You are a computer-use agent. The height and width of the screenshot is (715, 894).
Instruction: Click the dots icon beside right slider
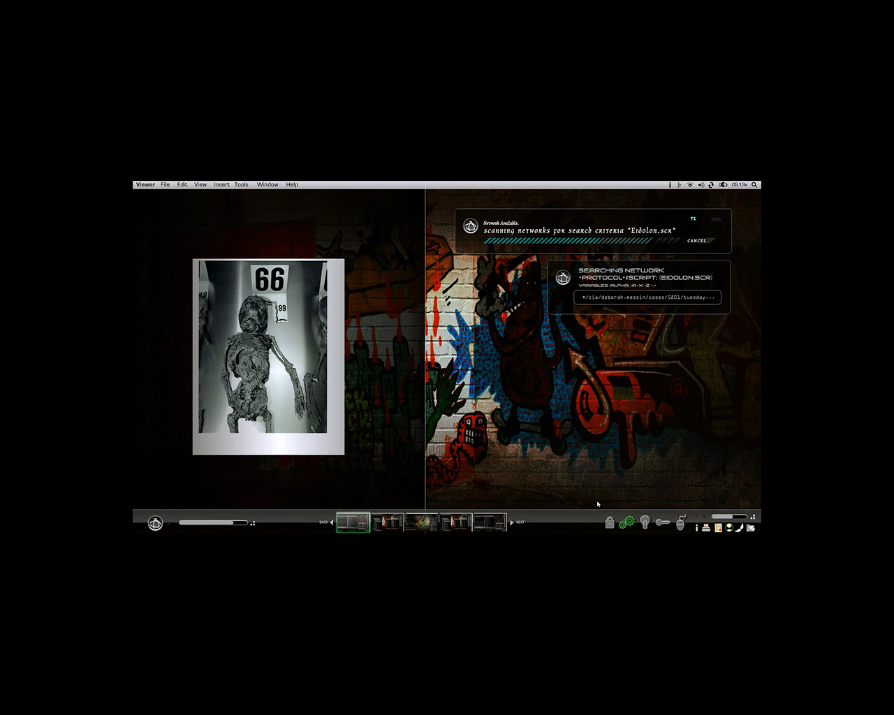coord(752,517)
